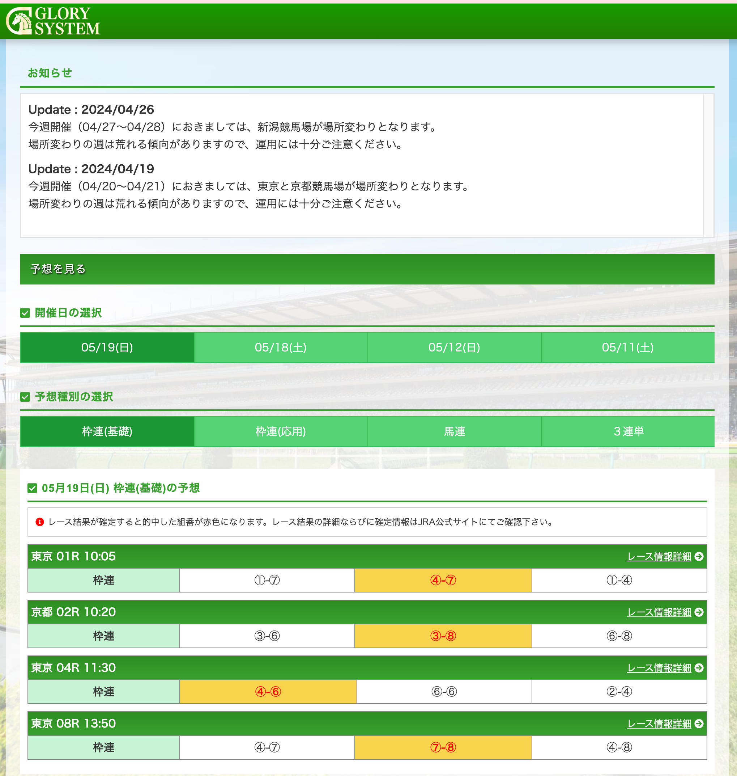
Task: Choose the 馬連 prediction type
Action: (454, 431)
